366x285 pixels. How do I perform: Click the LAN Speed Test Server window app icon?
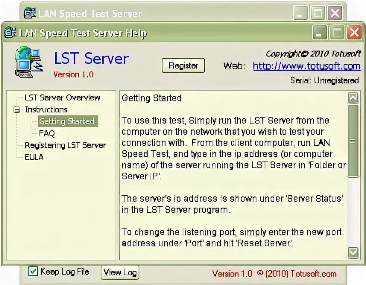[x=30, y=13]
